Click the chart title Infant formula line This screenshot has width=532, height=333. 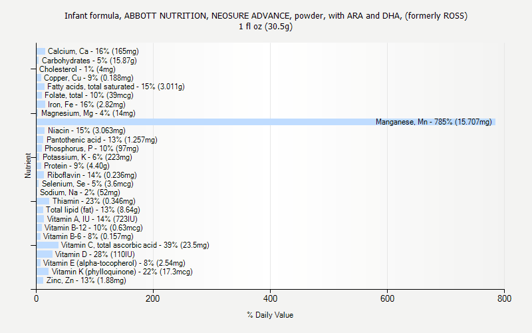point(266,15)
